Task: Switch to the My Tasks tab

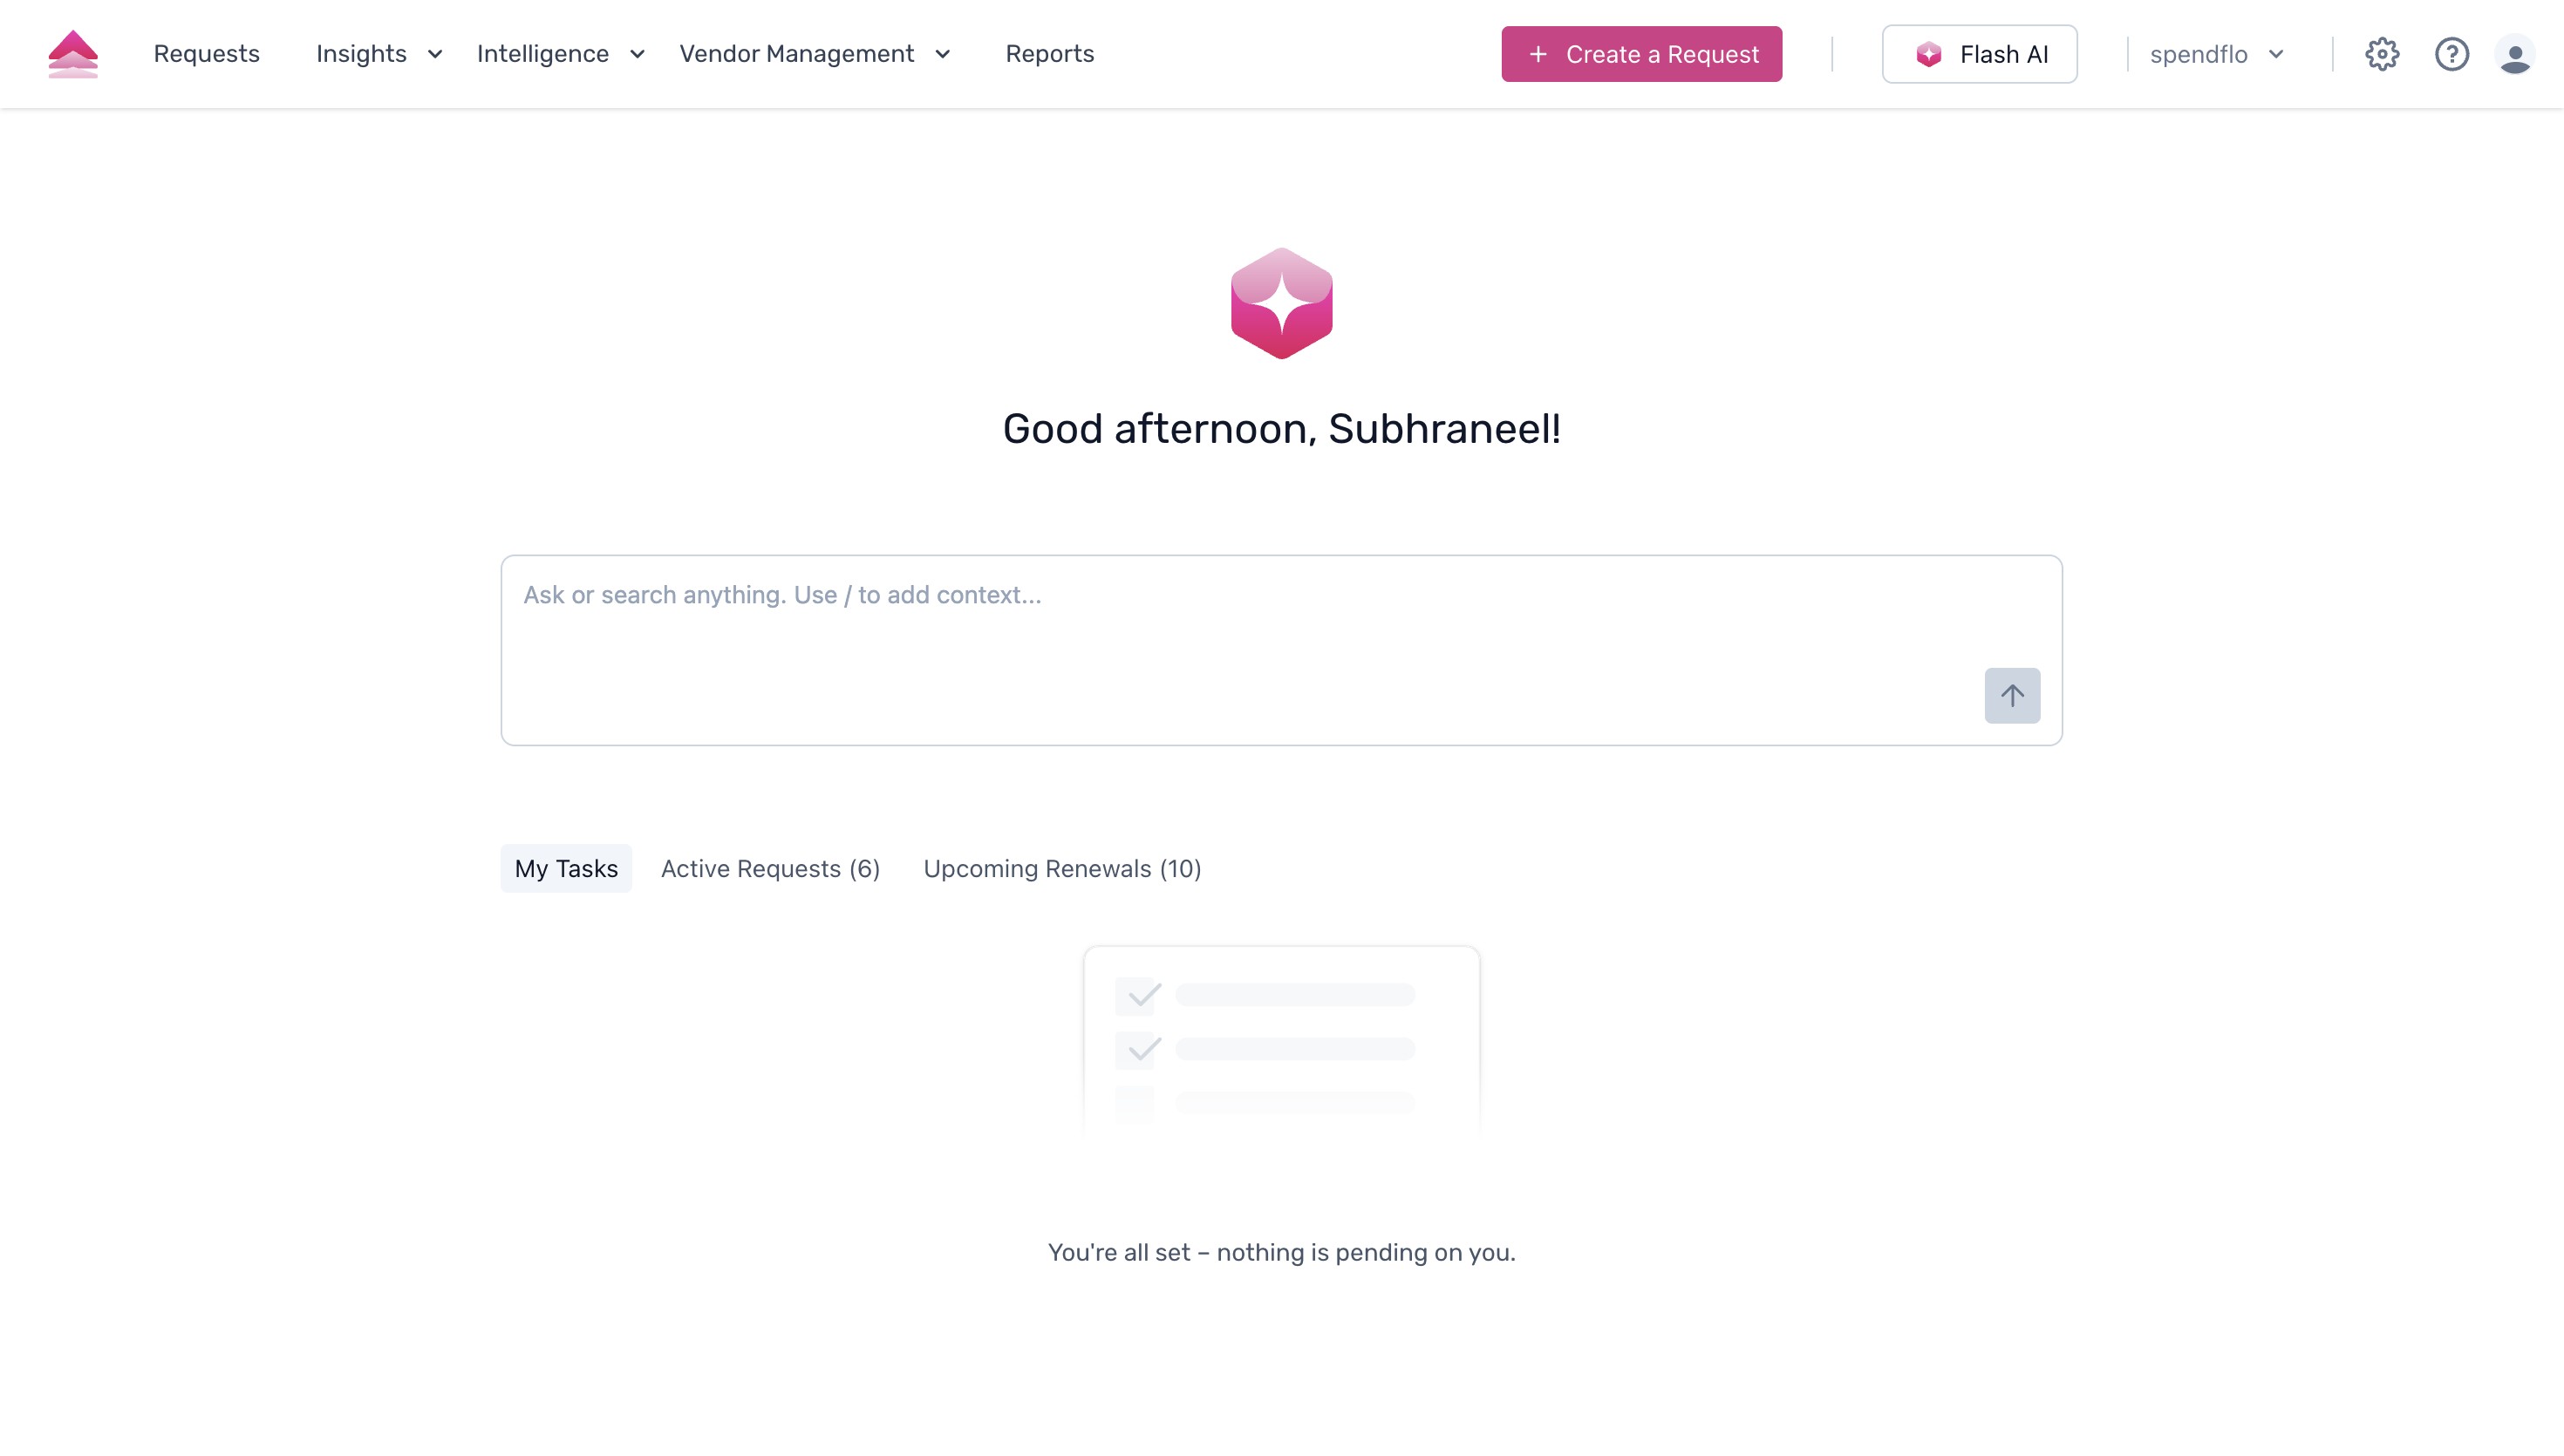Action: pos(565,868)
